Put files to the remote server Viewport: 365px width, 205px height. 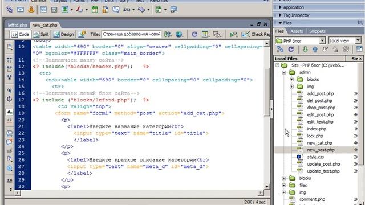click(x=315, y=50)
